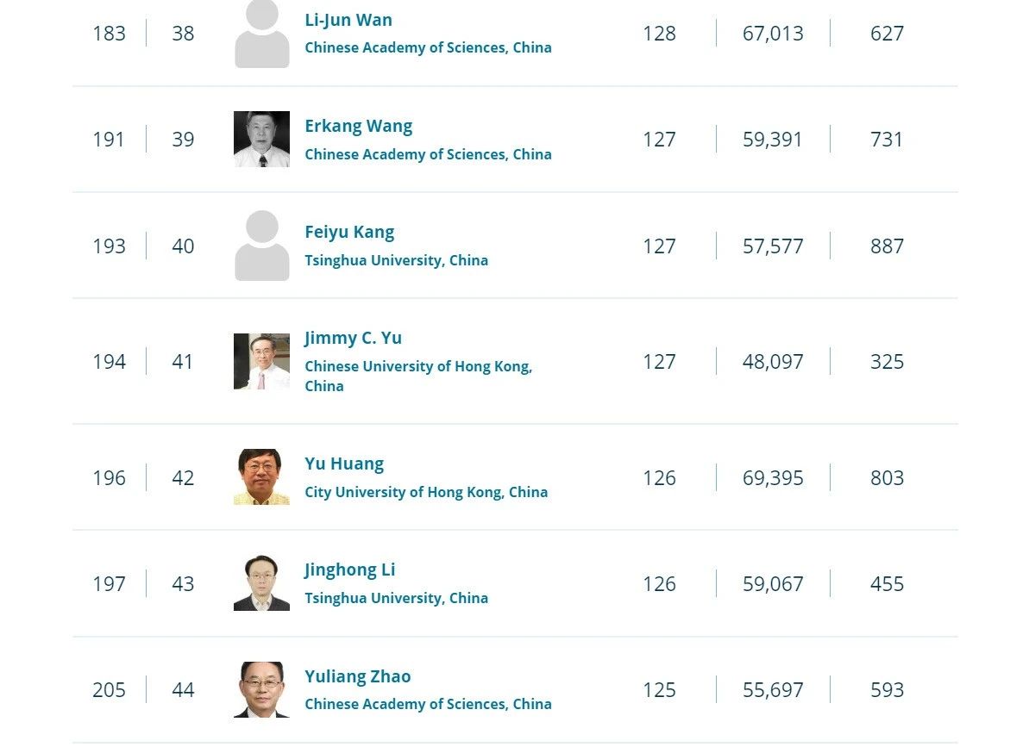
Task: Click Yu Huang's portrait thumbnail
Action: click(262, 477)
